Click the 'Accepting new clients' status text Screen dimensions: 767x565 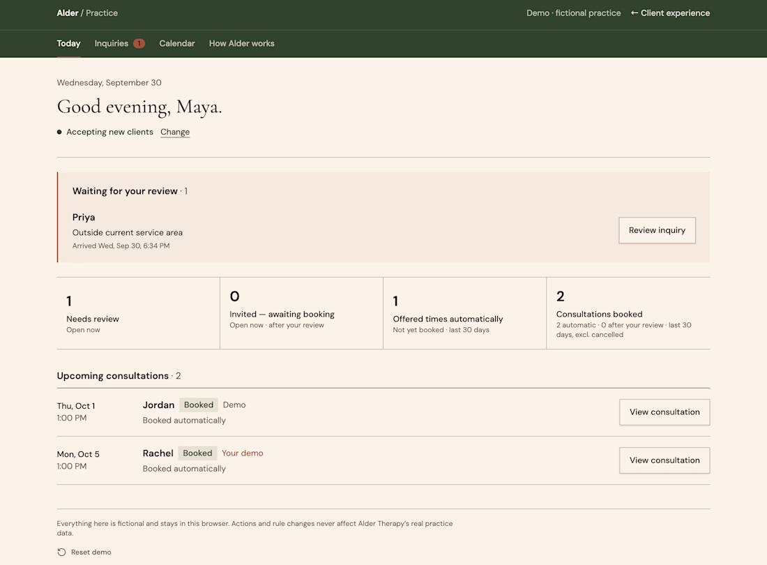tap(109, 132)
